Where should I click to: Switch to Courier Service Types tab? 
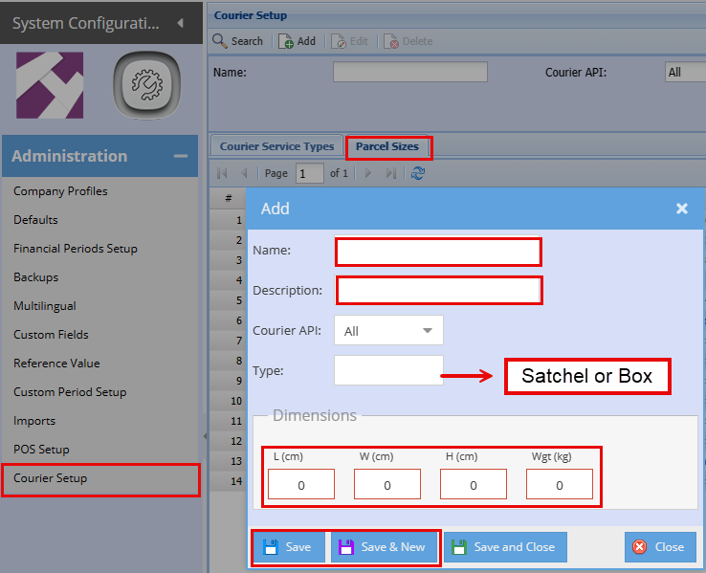tap(276, 146)
